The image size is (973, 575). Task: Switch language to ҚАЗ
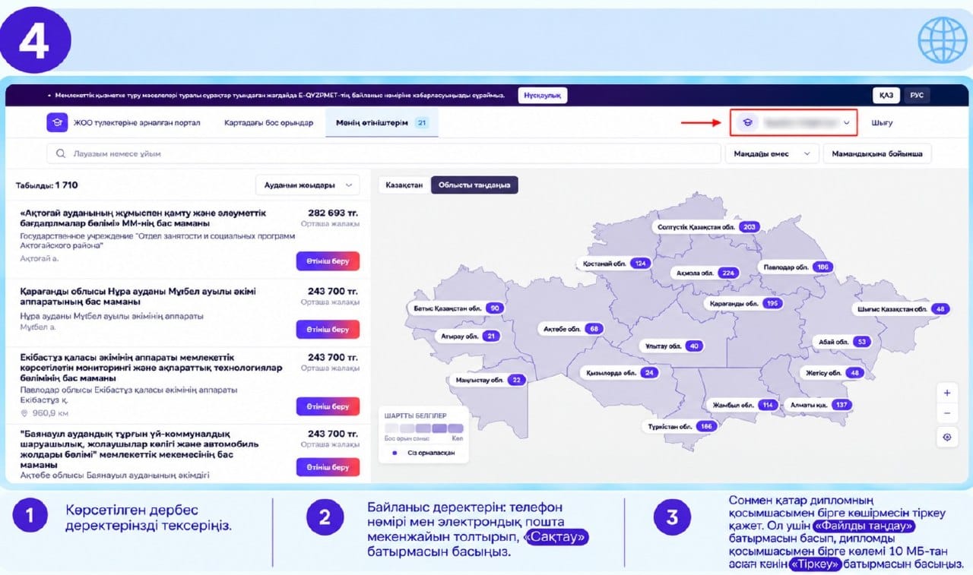[886, 95]
